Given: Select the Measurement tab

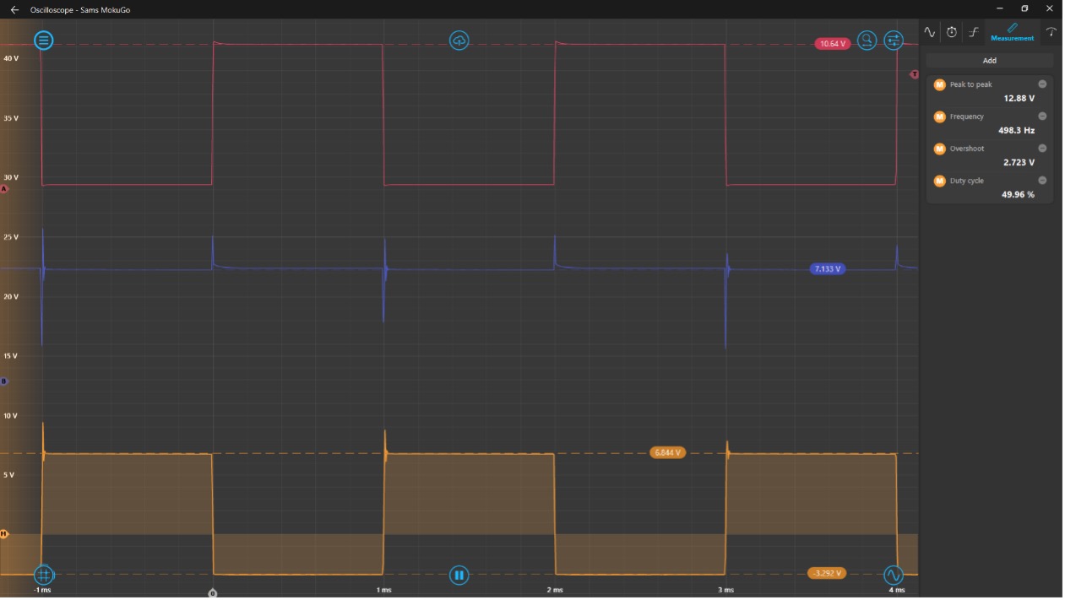Looking at the screenshot, I should 1012,32.
